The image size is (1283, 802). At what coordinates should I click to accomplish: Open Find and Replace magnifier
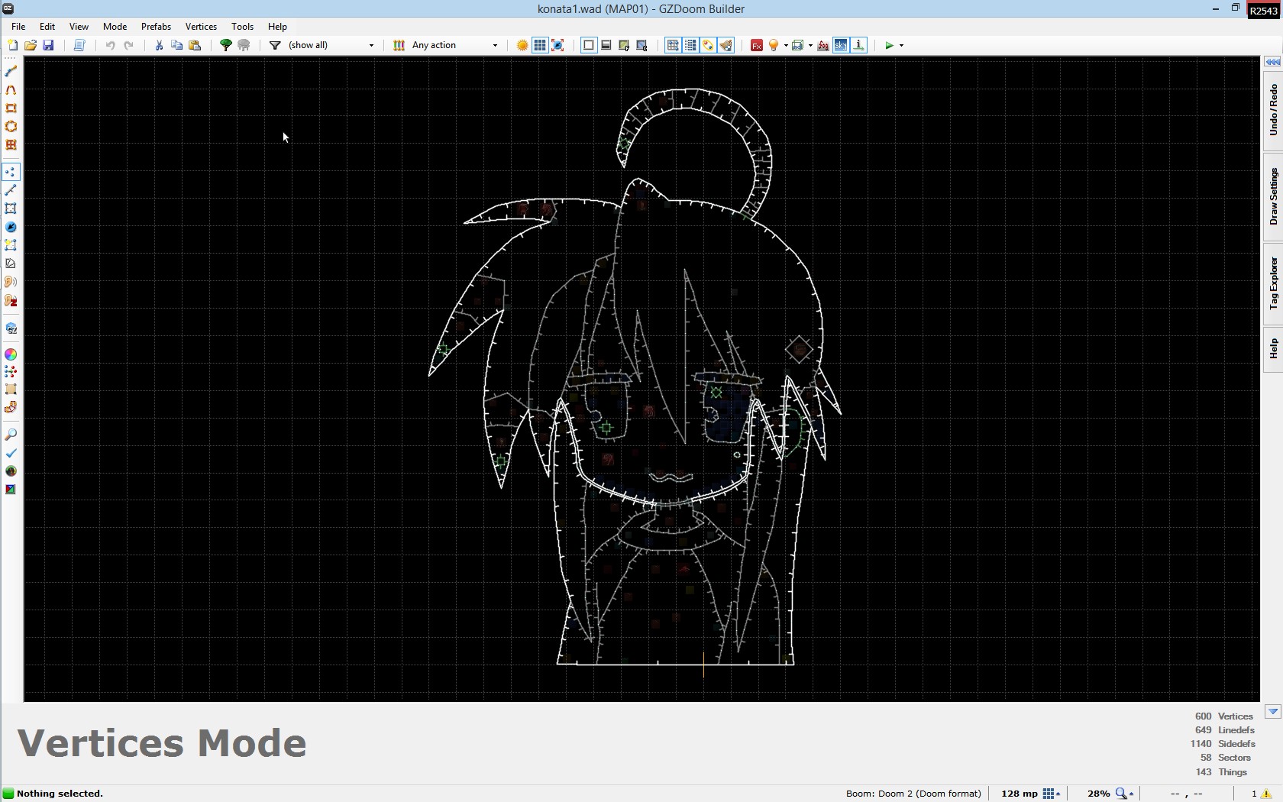tap(11, 435)
